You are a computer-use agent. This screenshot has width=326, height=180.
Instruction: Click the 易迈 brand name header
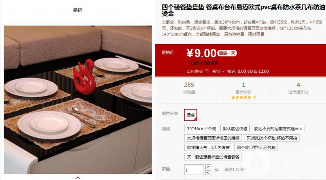click(x=78, y=10)
